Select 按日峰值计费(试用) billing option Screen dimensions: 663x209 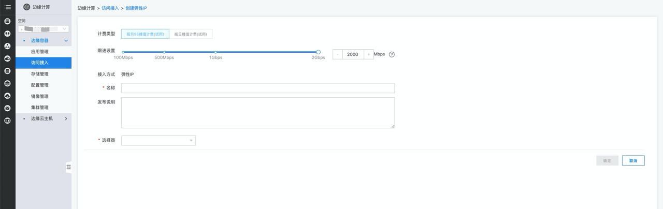(191, 34)
